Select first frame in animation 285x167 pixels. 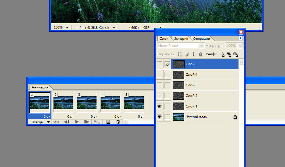[x=56, y=122]
